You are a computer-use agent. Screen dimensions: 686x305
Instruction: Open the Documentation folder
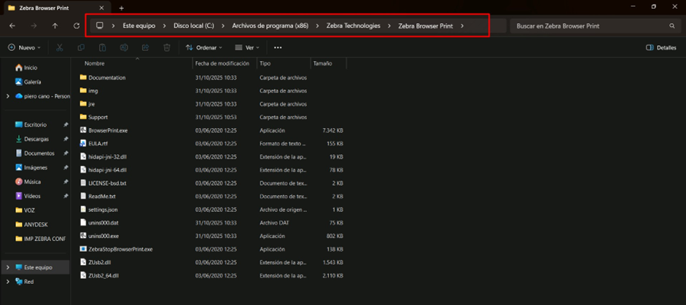coord(106,77)
